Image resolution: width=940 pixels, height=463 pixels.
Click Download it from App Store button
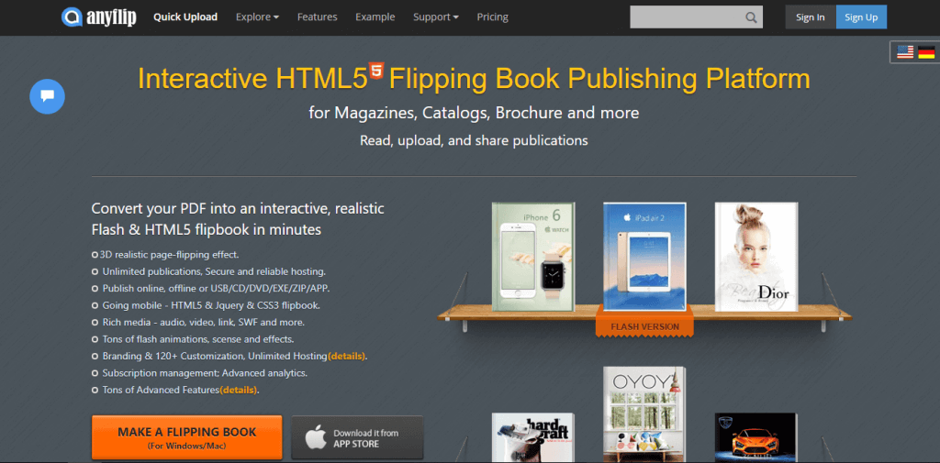pyautogui.click(x=357, y=438)
